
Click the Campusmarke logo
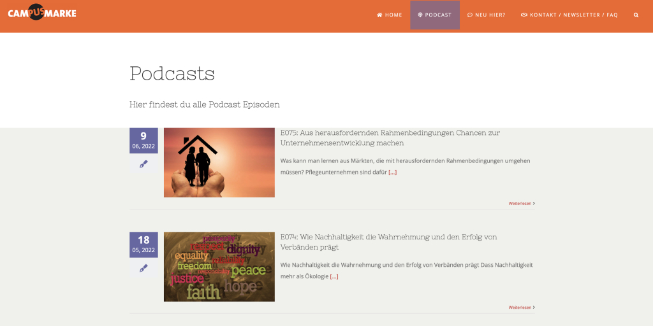42,13
